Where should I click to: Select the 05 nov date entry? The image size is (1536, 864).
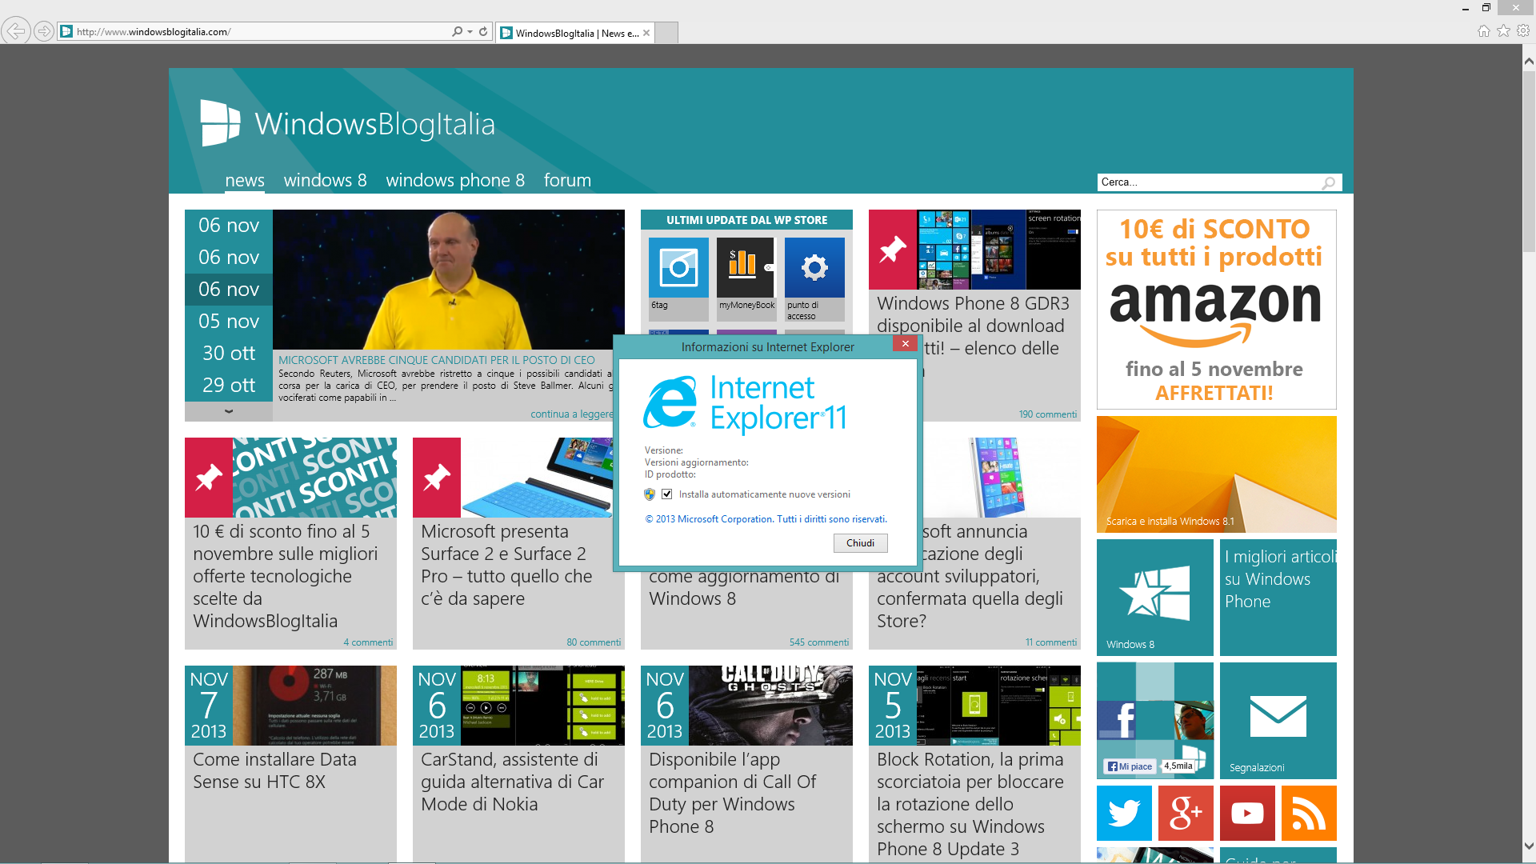pyautogui.click(x=229, y=322)
